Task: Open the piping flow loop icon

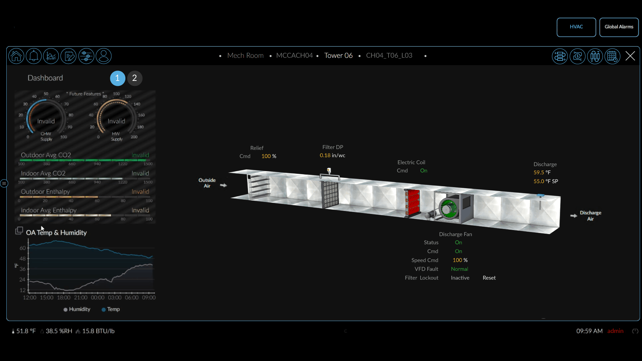Action: [x=560, y=56]
